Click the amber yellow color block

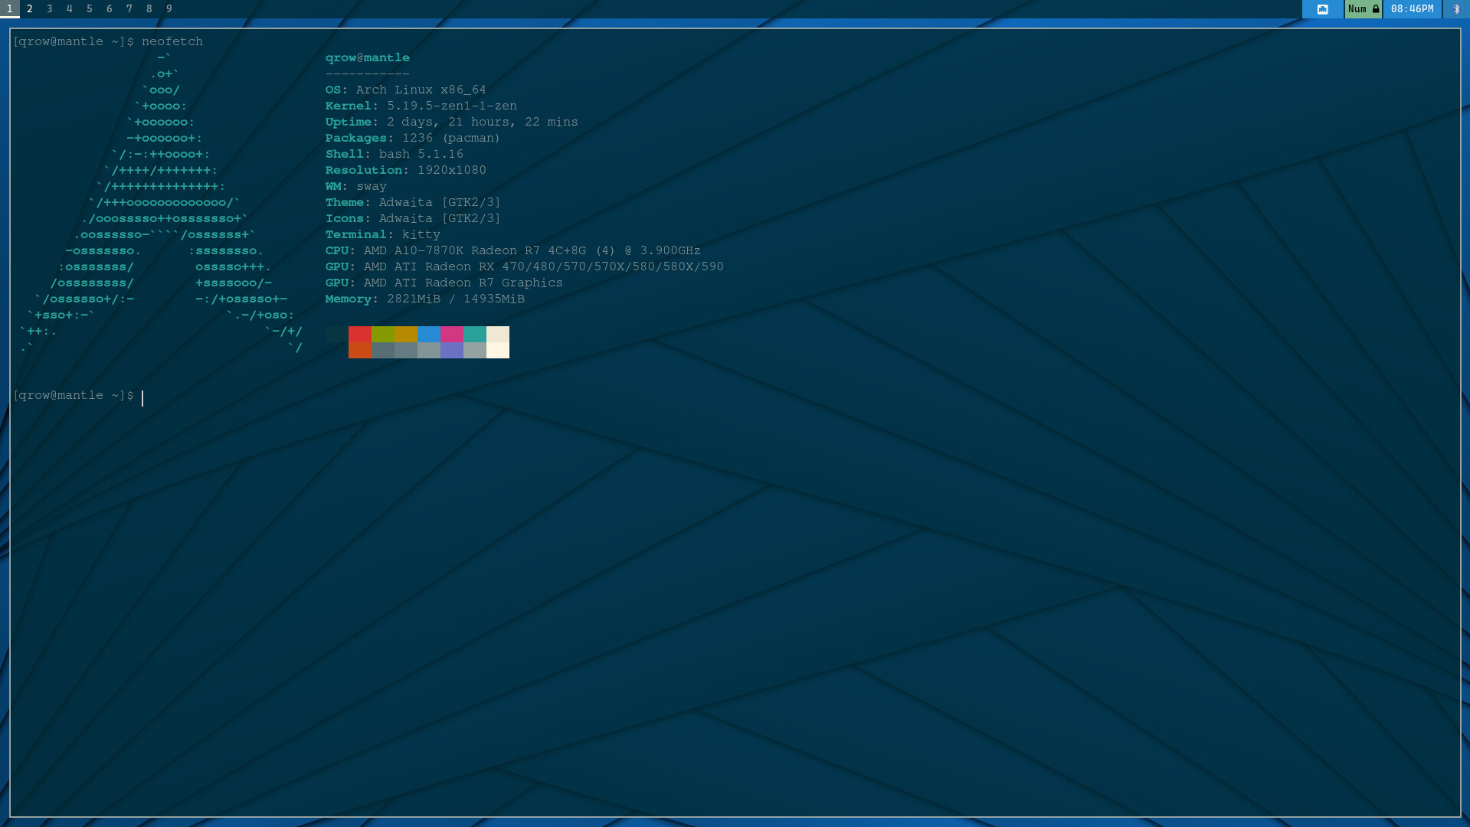[x=406, y=334]
